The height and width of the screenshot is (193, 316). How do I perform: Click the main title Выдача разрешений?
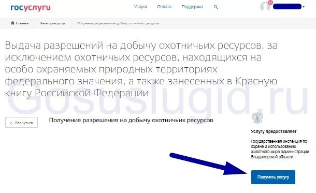[141, 69]
